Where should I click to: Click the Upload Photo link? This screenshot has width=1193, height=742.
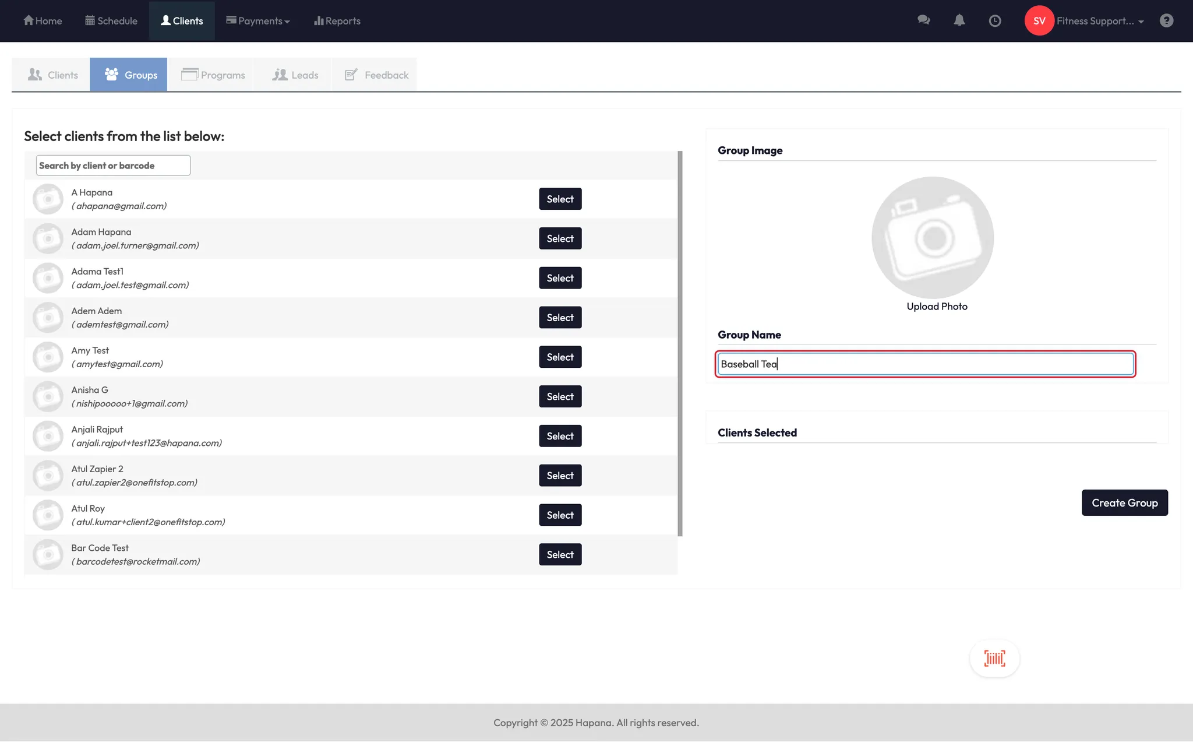(x=937, y=307)
